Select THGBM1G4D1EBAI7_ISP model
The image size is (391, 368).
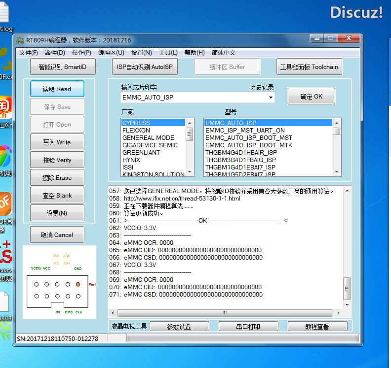click(268, 167)
